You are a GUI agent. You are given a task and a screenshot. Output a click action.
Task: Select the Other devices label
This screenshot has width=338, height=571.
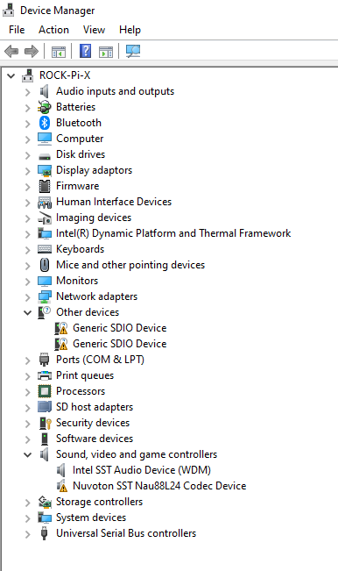click(x=88, y=312)
